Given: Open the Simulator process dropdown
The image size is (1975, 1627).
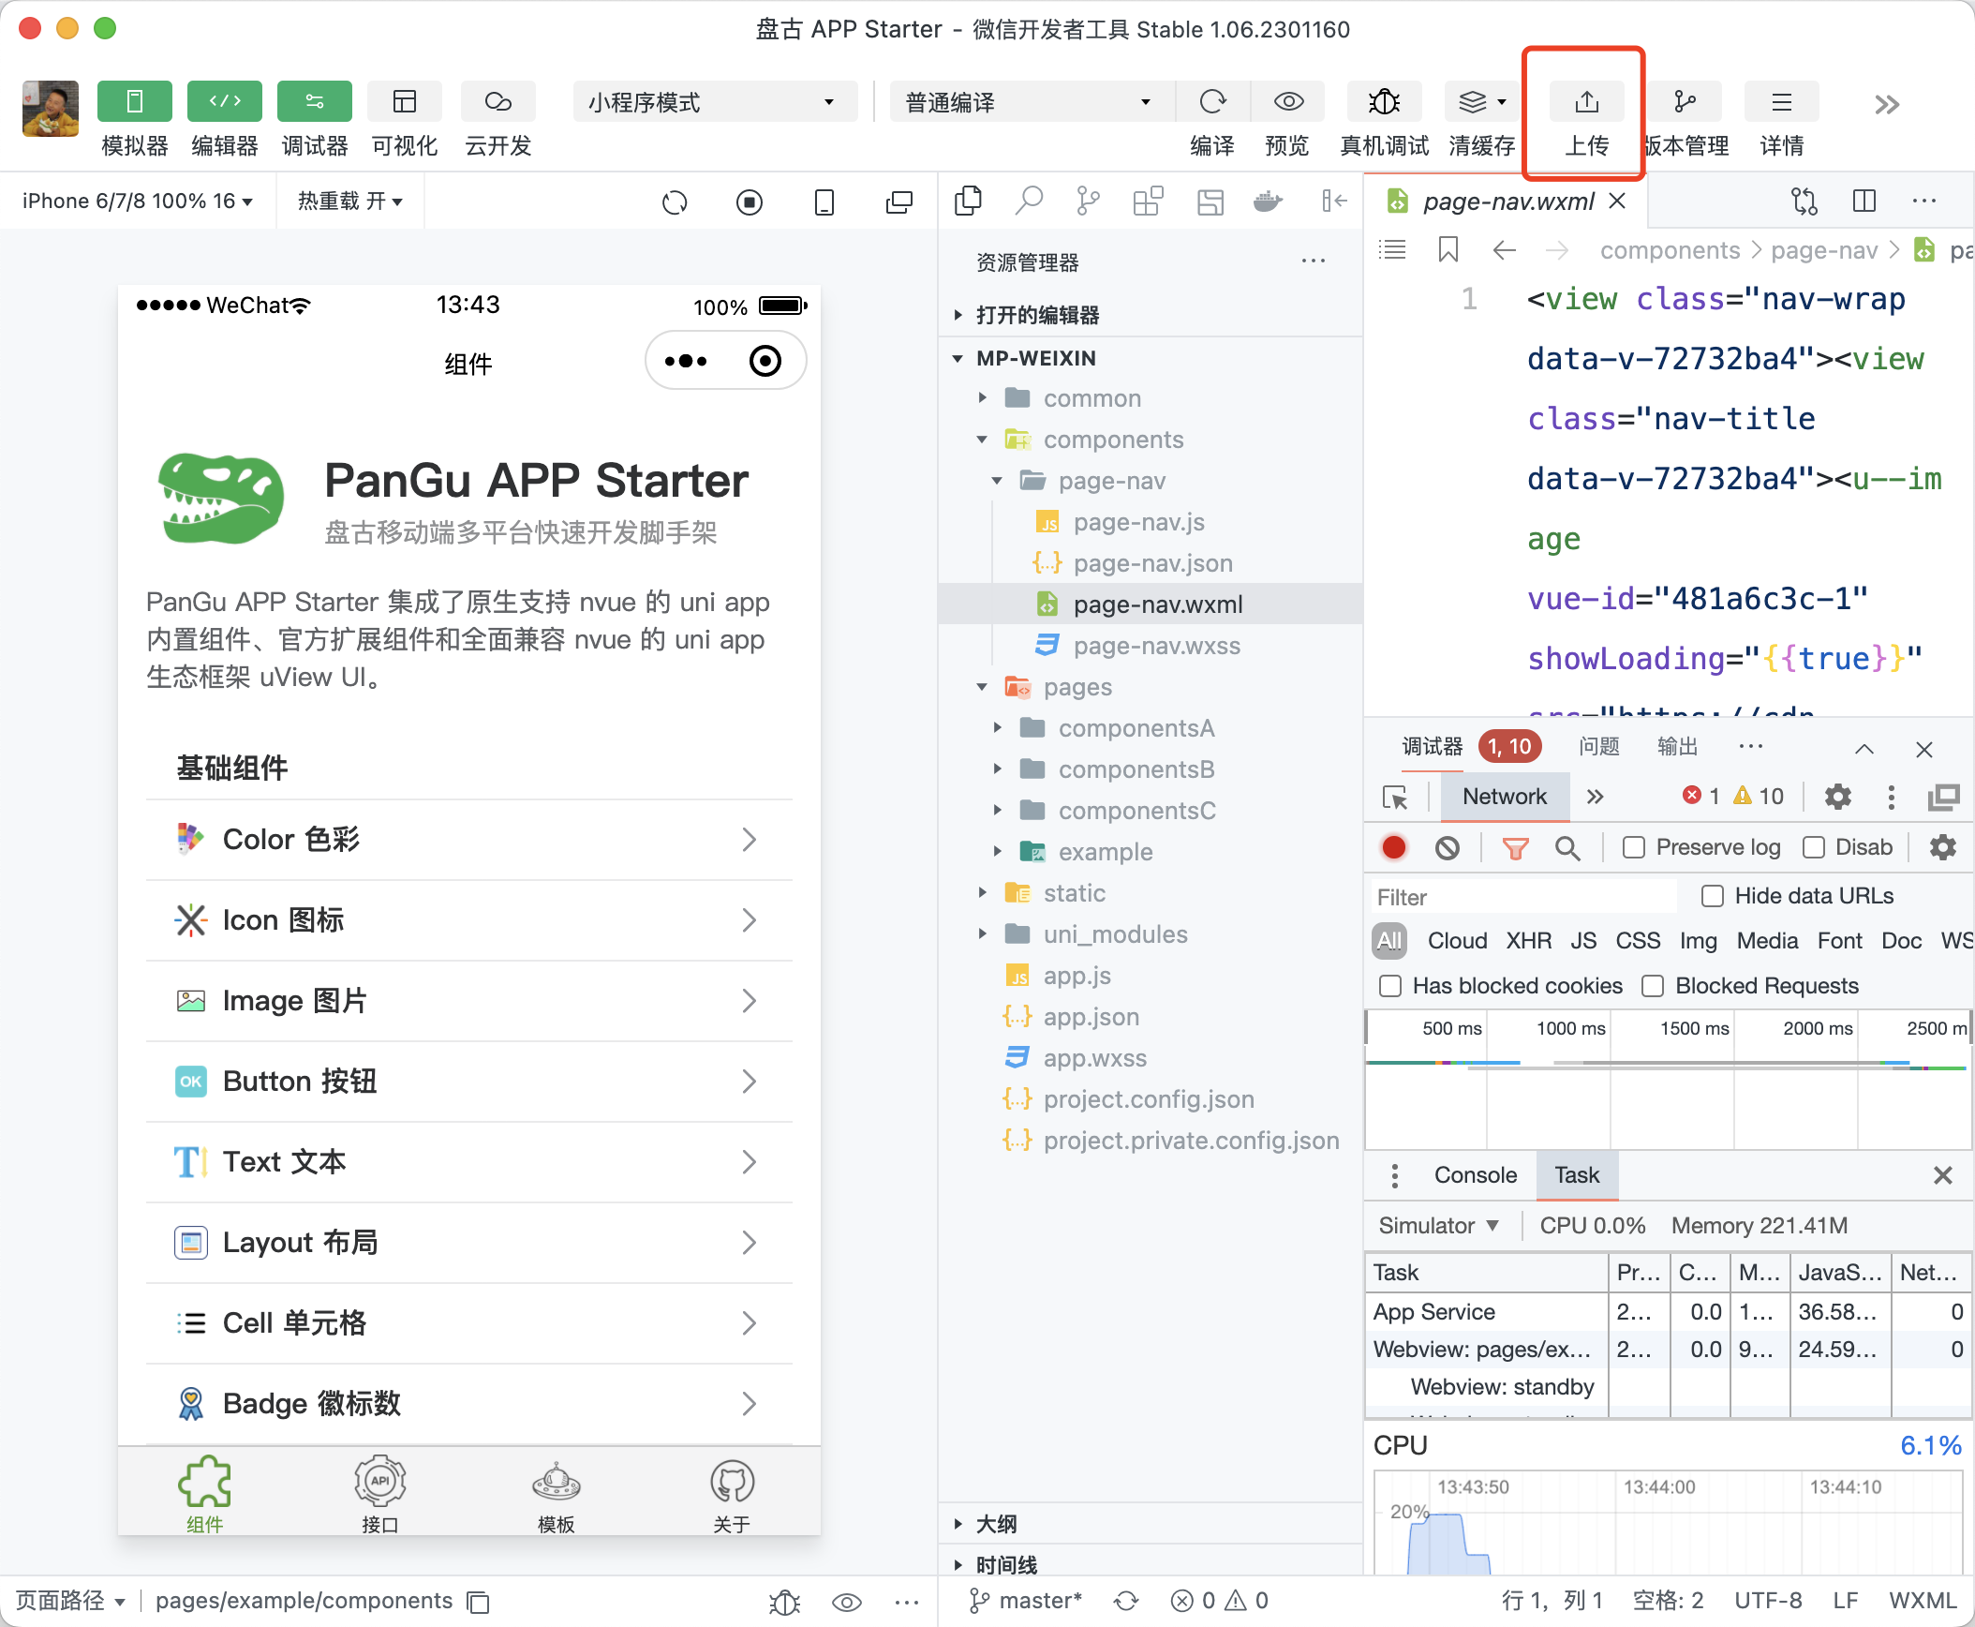Looking at the screenshot, I should coord(1439,1226).
